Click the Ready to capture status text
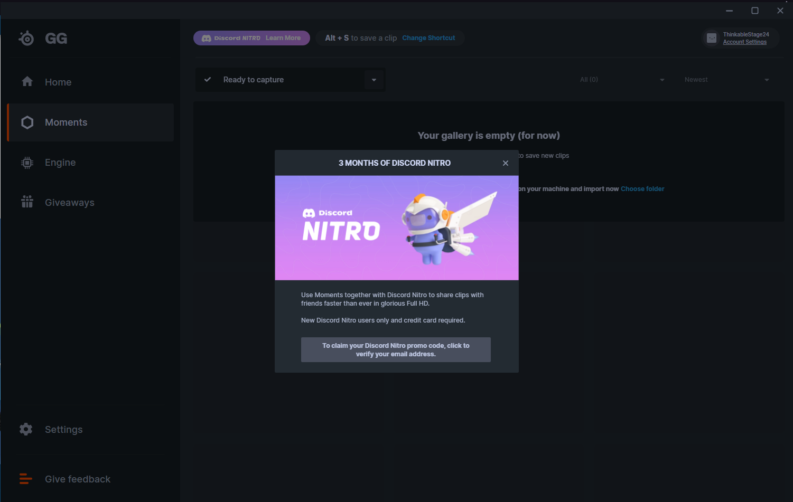Screen dimensions: 793x502 pos(254,80)
